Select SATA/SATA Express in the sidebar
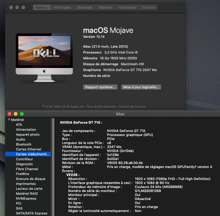Image resolution: width=220 pixels, height=216 pixels. (32, 213)
